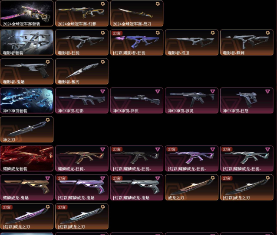
Task: Select the 噬影者-蜂刺 weapon skin
Action: (x=247, y=42)
